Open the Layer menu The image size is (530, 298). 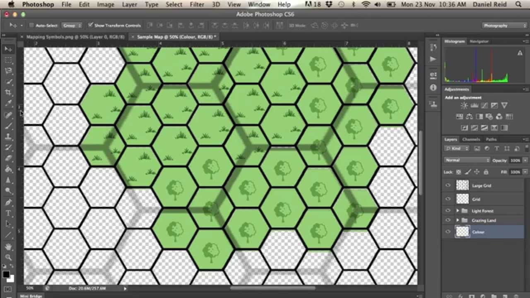[130, 5]
